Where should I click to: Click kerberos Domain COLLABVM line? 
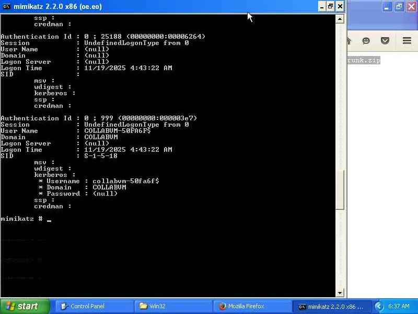pos(82,187)
